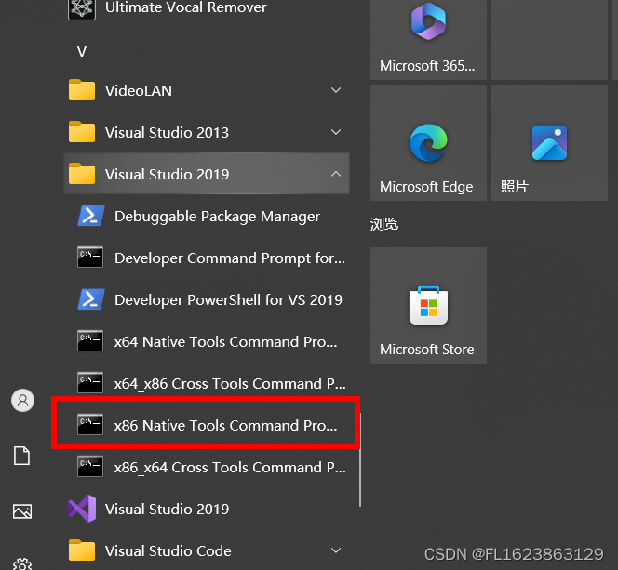The height and width of the screenshot is (570, 618).
Task: Launch x86 Native Tools Command Prompt
Action: pyautogui.click(x=206, y=425)
